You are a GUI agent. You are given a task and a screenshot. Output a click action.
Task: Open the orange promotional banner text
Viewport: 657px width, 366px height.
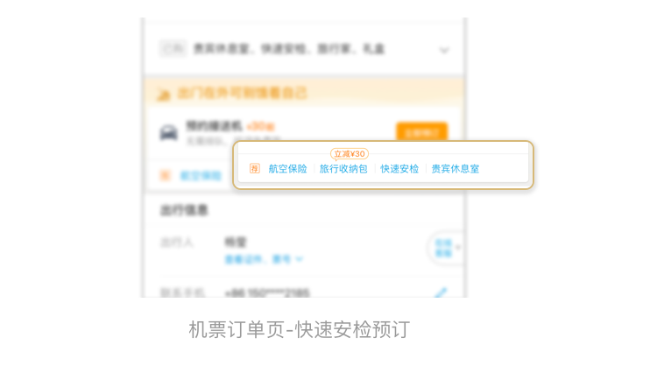click(x=243, y=93)
